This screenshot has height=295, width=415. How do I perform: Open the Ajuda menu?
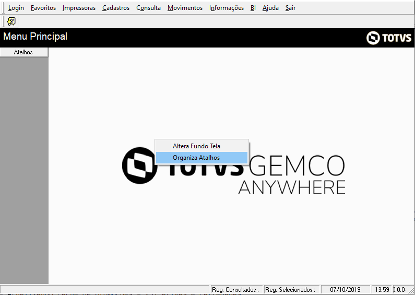(270, 8)
